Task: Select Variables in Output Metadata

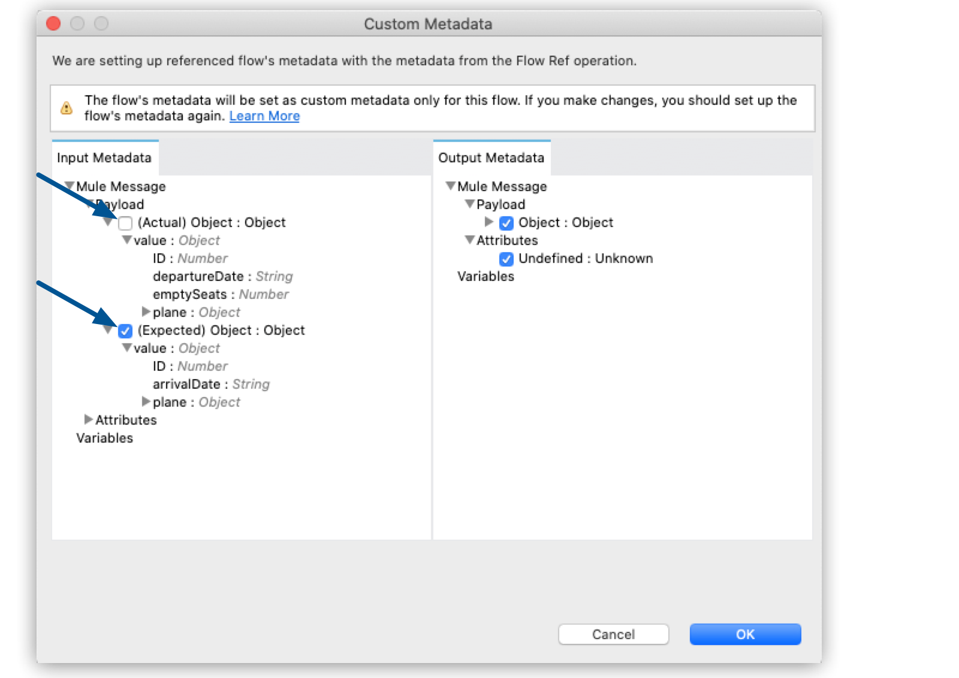Action: point(485,276)
